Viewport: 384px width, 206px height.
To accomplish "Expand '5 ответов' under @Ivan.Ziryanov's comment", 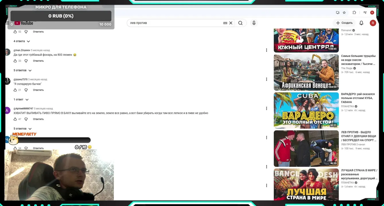I will pos(22,70).
